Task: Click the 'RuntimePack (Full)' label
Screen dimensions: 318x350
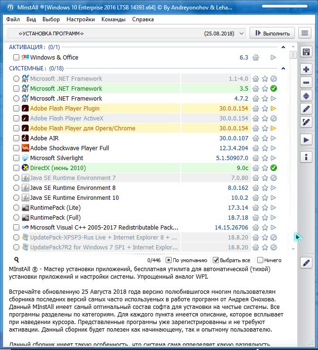Action: click(x=55, y=217)
